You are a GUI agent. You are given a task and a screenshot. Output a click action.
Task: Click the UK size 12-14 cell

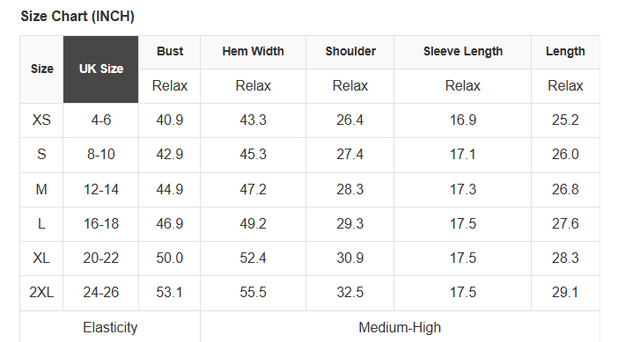point(101,190)
